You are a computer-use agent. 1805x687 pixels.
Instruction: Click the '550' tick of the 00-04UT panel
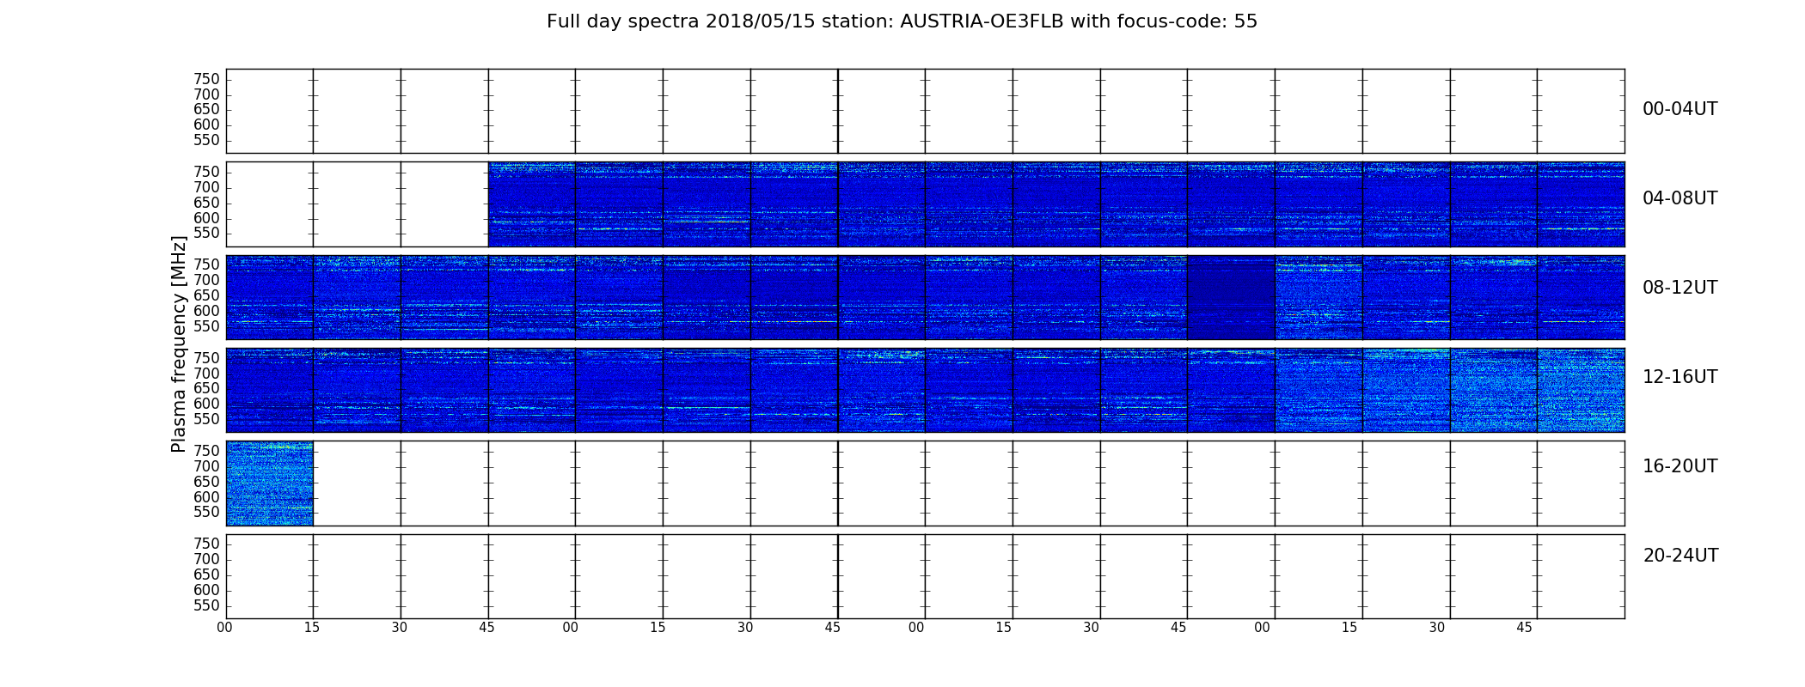point(206,141)
